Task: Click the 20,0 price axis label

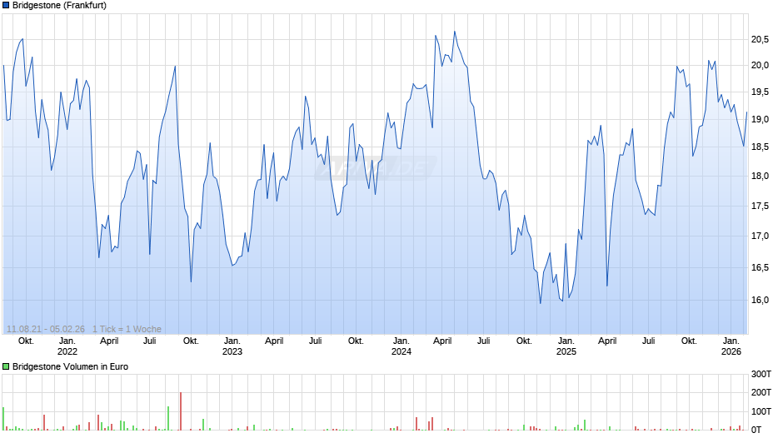Action: tap(760, 66)
